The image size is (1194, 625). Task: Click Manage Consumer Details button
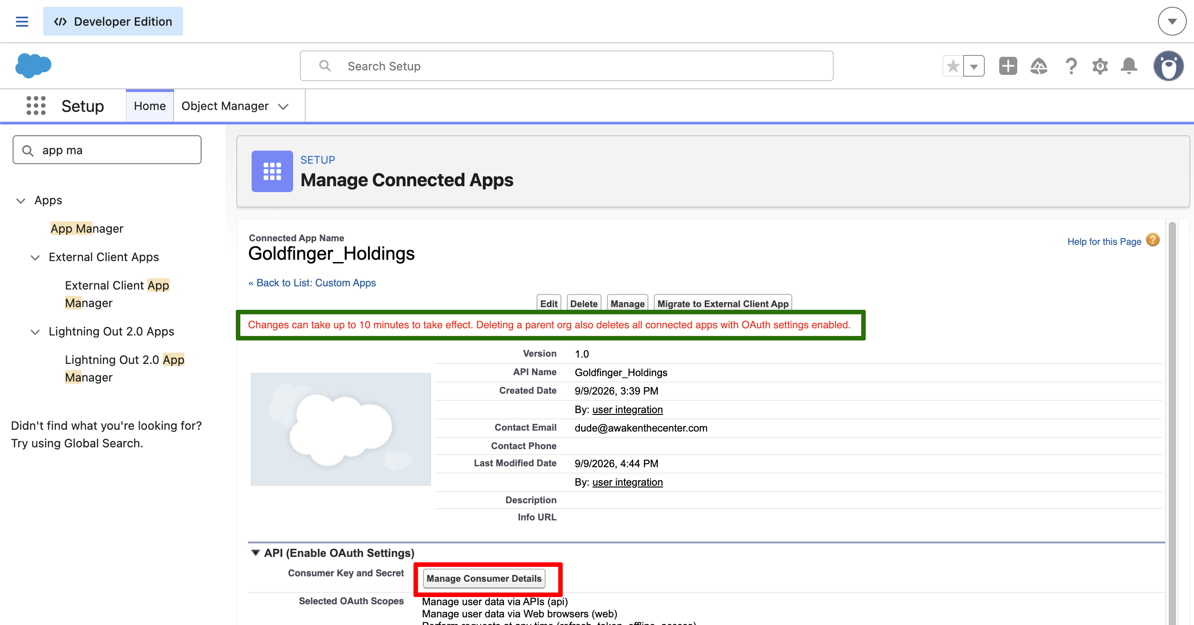[484, 578]
